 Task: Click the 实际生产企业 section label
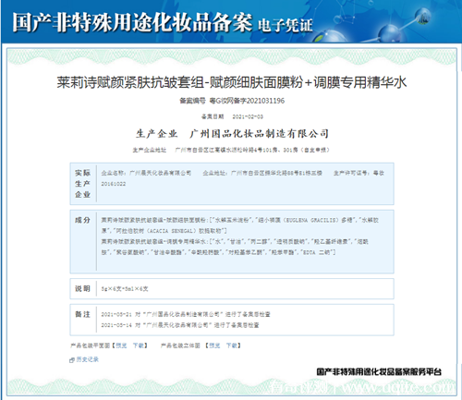point(82,184)
